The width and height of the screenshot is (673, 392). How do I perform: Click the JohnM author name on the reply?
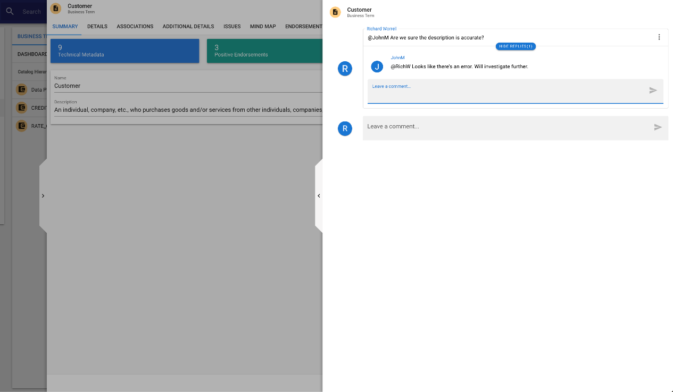397,58
